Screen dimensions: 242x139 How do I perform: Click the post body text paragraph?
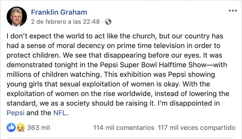coord(120,74)
